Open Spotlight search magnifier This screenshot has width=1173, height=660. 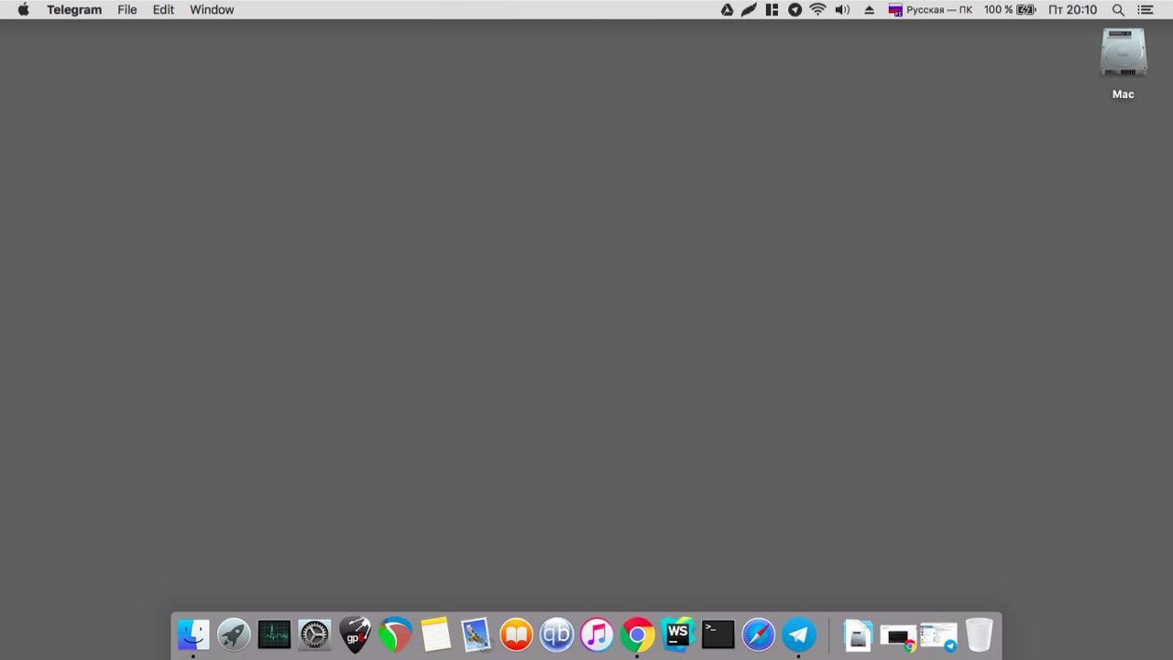(1118, 10)
